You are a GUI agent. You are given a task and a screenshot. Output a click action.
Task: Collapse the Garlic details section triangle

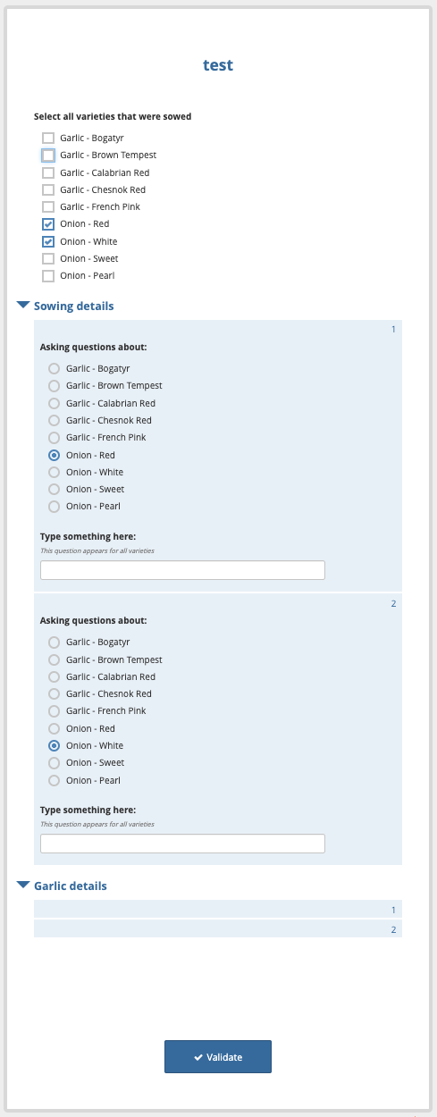(x=23, y=886)
